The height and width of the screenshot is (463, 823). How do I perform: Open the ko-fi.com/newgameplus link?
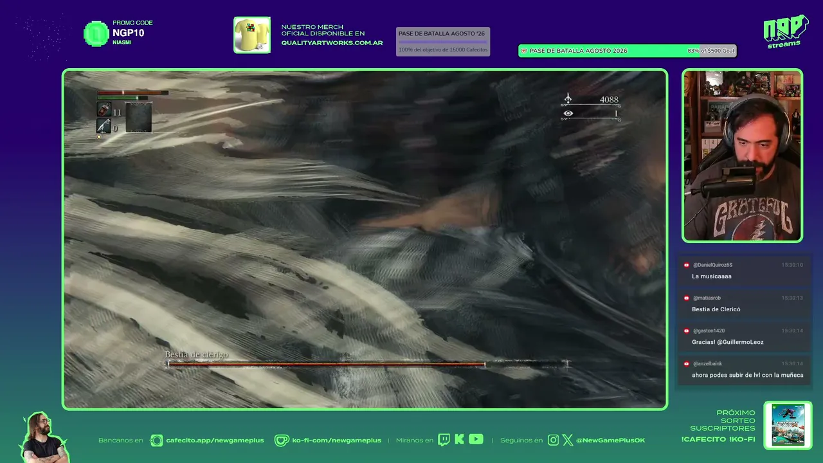(336, 440)
